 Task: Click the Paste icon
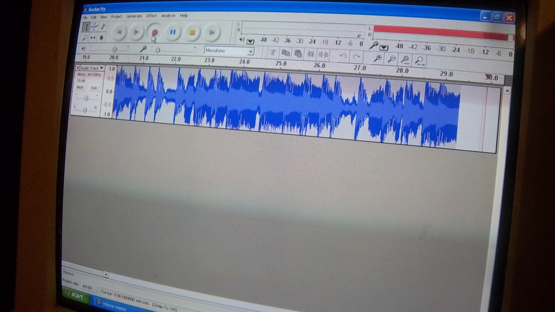pos(298,53)
